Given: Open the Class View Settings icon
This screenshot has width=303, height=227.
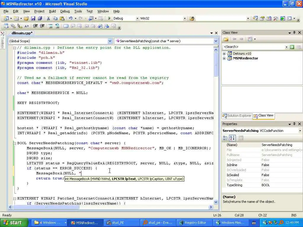Looking at the screenshot, I should coord(250,39).
